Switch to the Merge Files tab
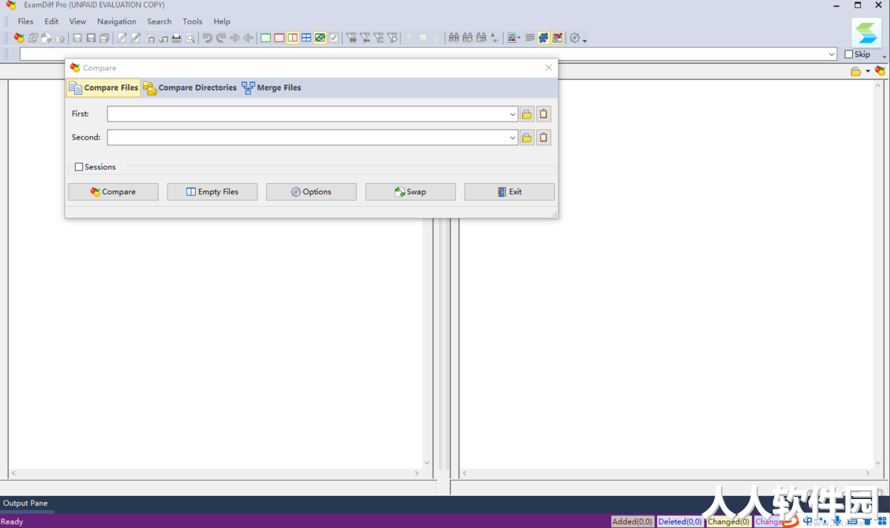This screenshot has height=528, width=890. click(271, 88)
